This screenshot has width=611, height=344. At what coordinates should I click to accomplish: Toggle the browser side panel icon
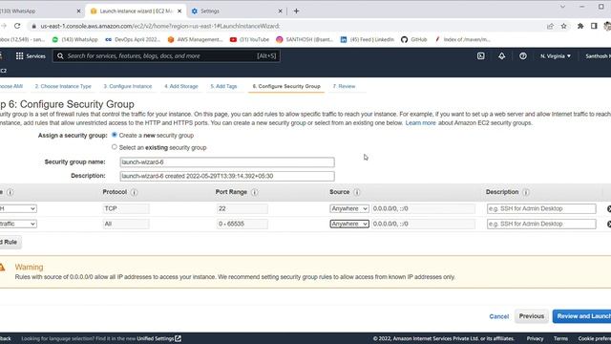coord(594,26)
